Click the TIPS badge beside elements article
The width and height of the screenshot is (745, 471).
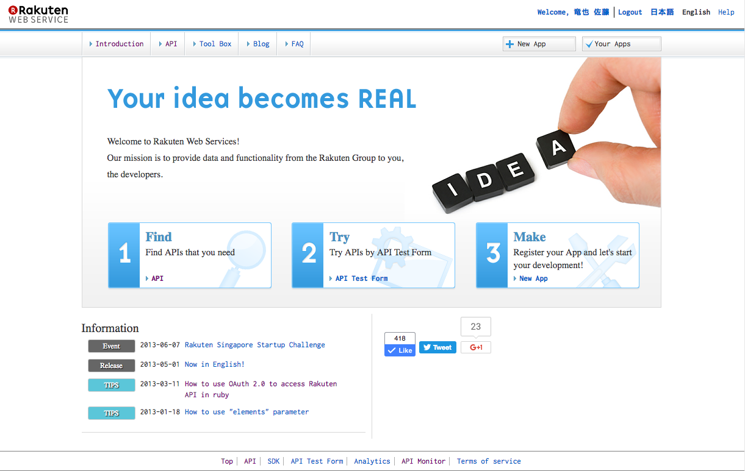point(112,413)
